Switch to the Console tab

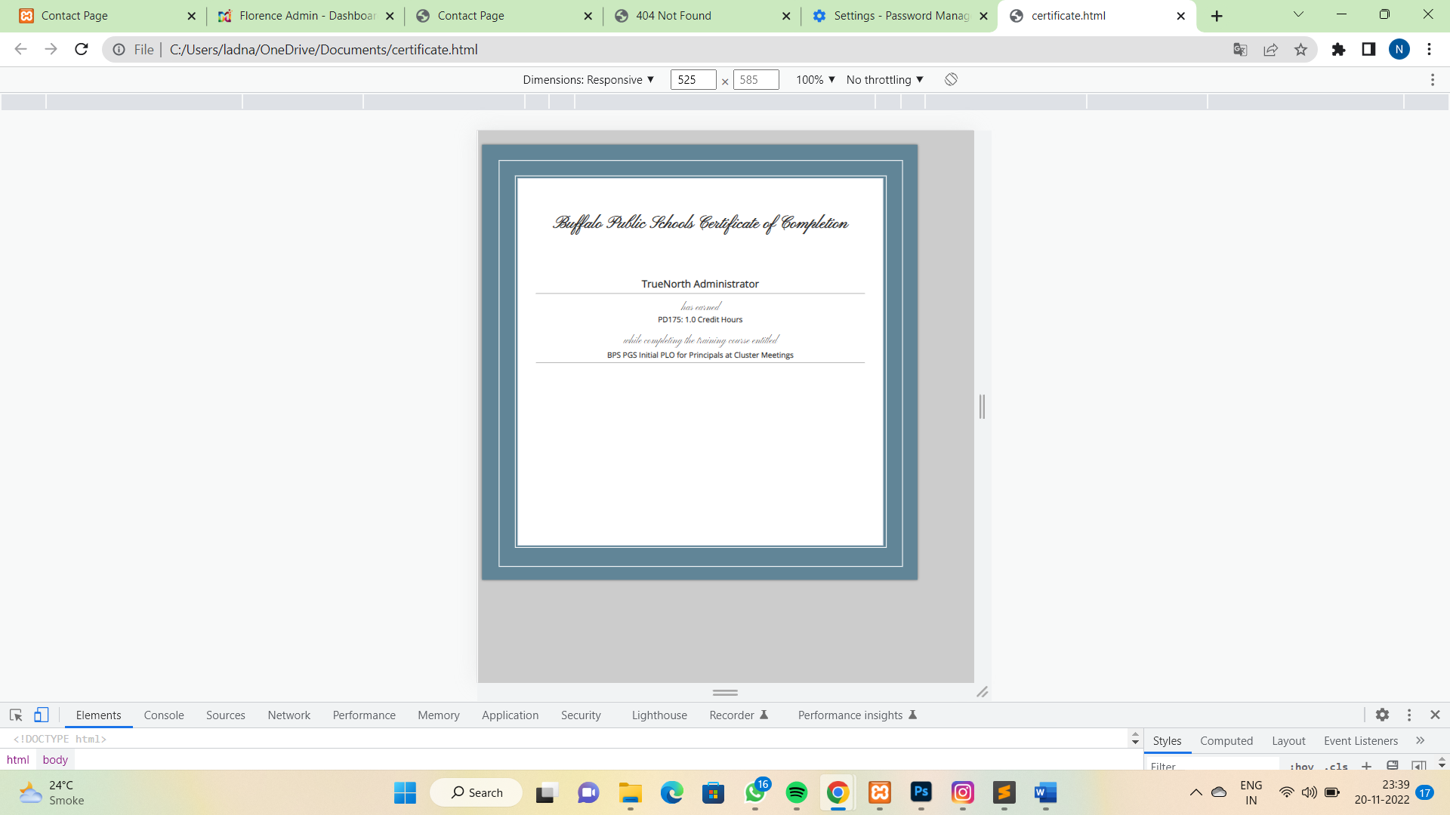[164, 715]
